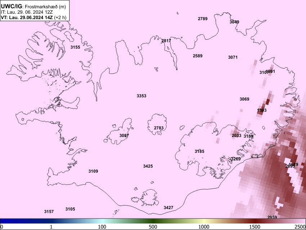This screenshot has height=230, width=306.
Task: Click the dark red section of the color bar
Action: (x=255, y=221)
